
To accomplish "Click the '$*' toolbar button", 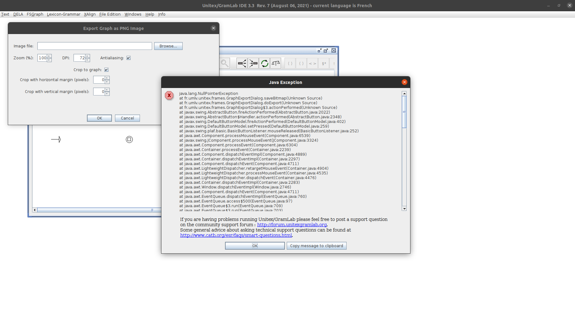I will click(x=324, y=63).
